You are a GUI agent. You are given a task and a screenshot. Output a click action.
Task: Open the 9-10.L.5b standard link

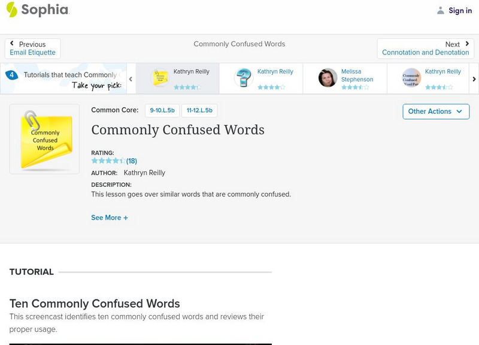pos(160,110)
